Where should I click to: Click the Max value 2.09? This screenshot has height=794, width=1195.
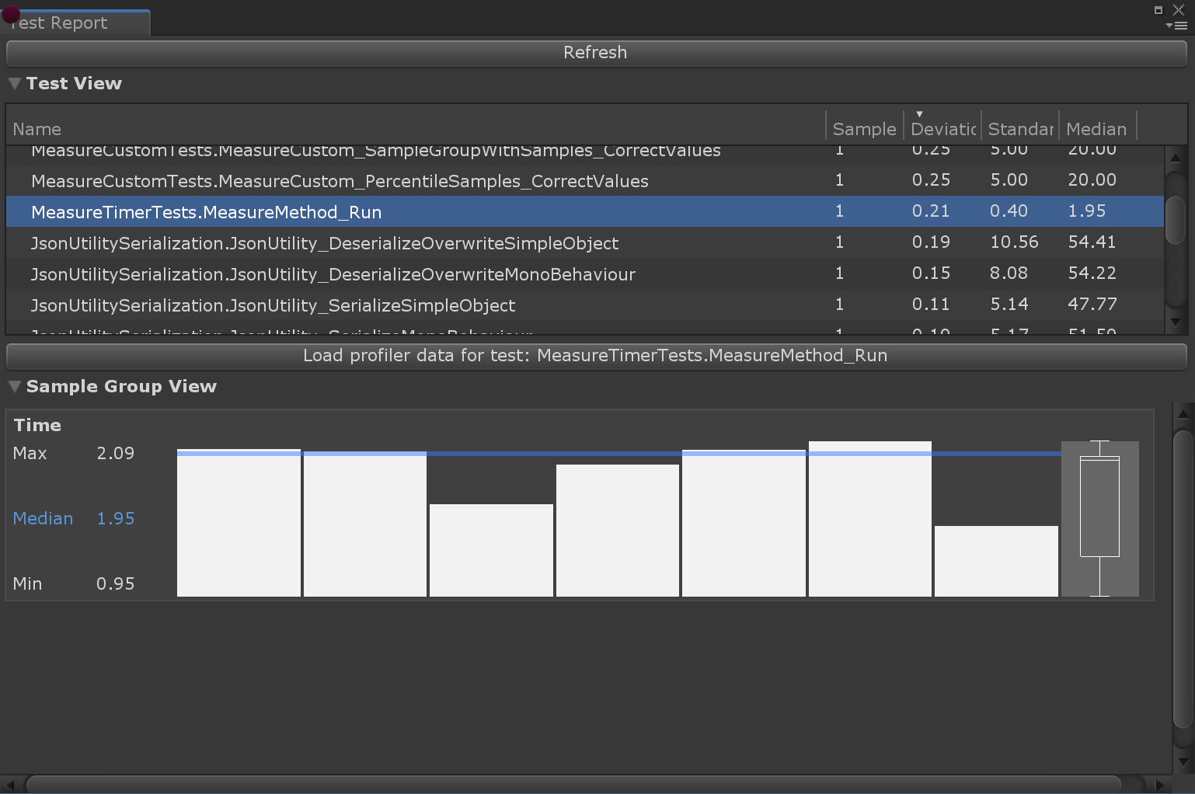(x=116, y=453)
